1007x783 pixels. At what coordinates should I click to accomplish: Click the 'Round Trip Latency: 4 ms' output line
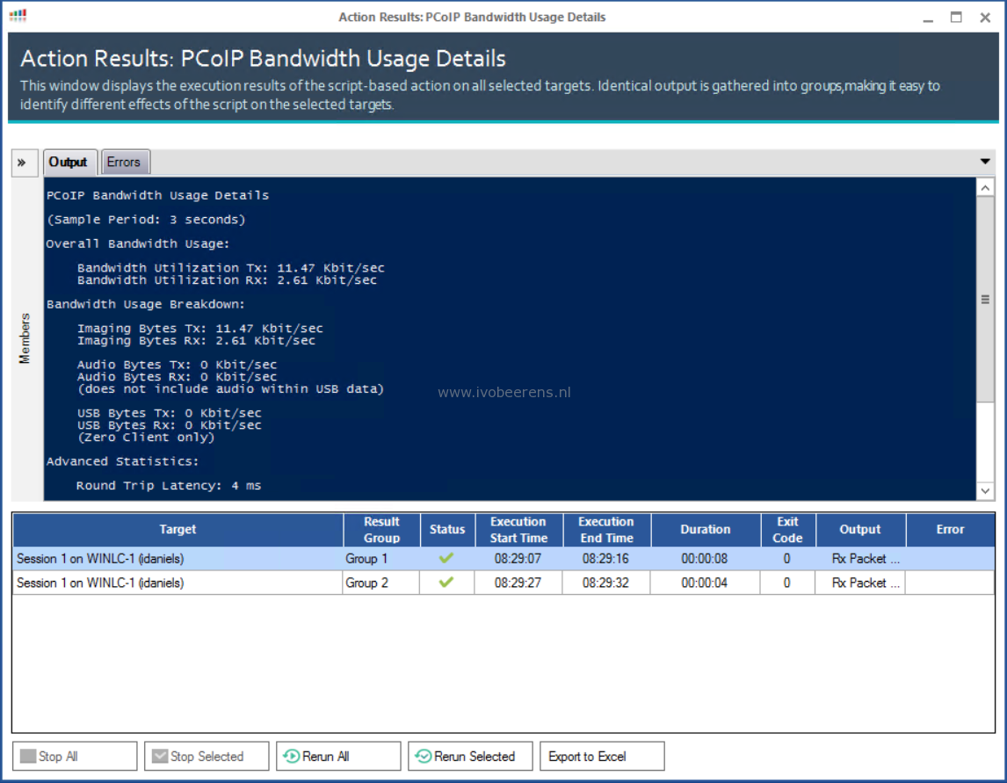pos(168,486)
